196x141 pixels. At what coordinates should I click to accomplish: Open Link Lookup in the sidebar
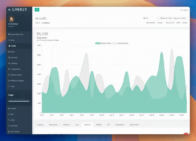point(15,131)
